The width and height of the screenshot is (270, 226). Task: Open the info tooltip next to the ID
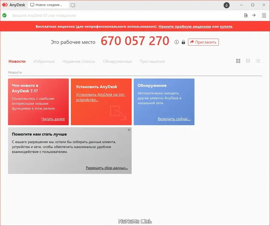[x=176, y=42]
